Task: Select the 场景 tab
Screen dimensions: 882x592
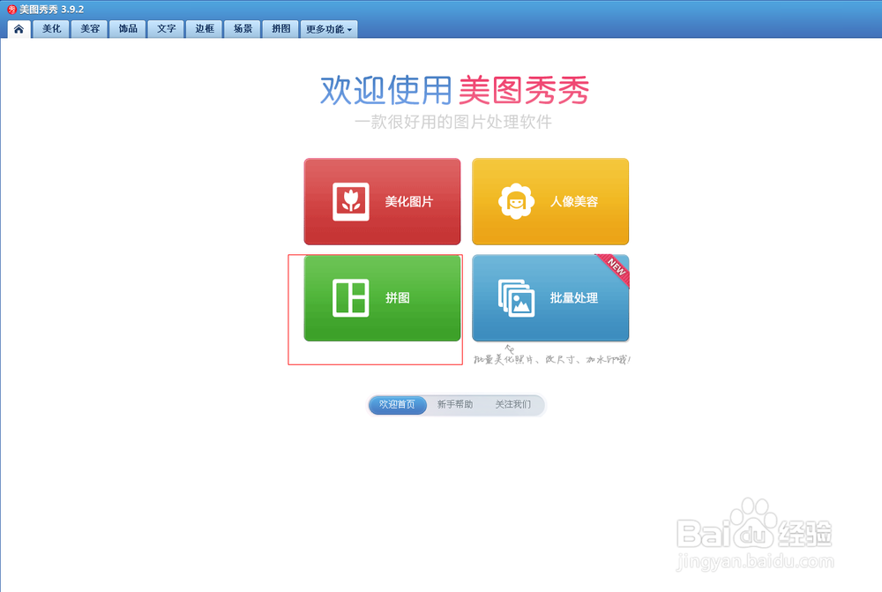Action: point(243,29)
